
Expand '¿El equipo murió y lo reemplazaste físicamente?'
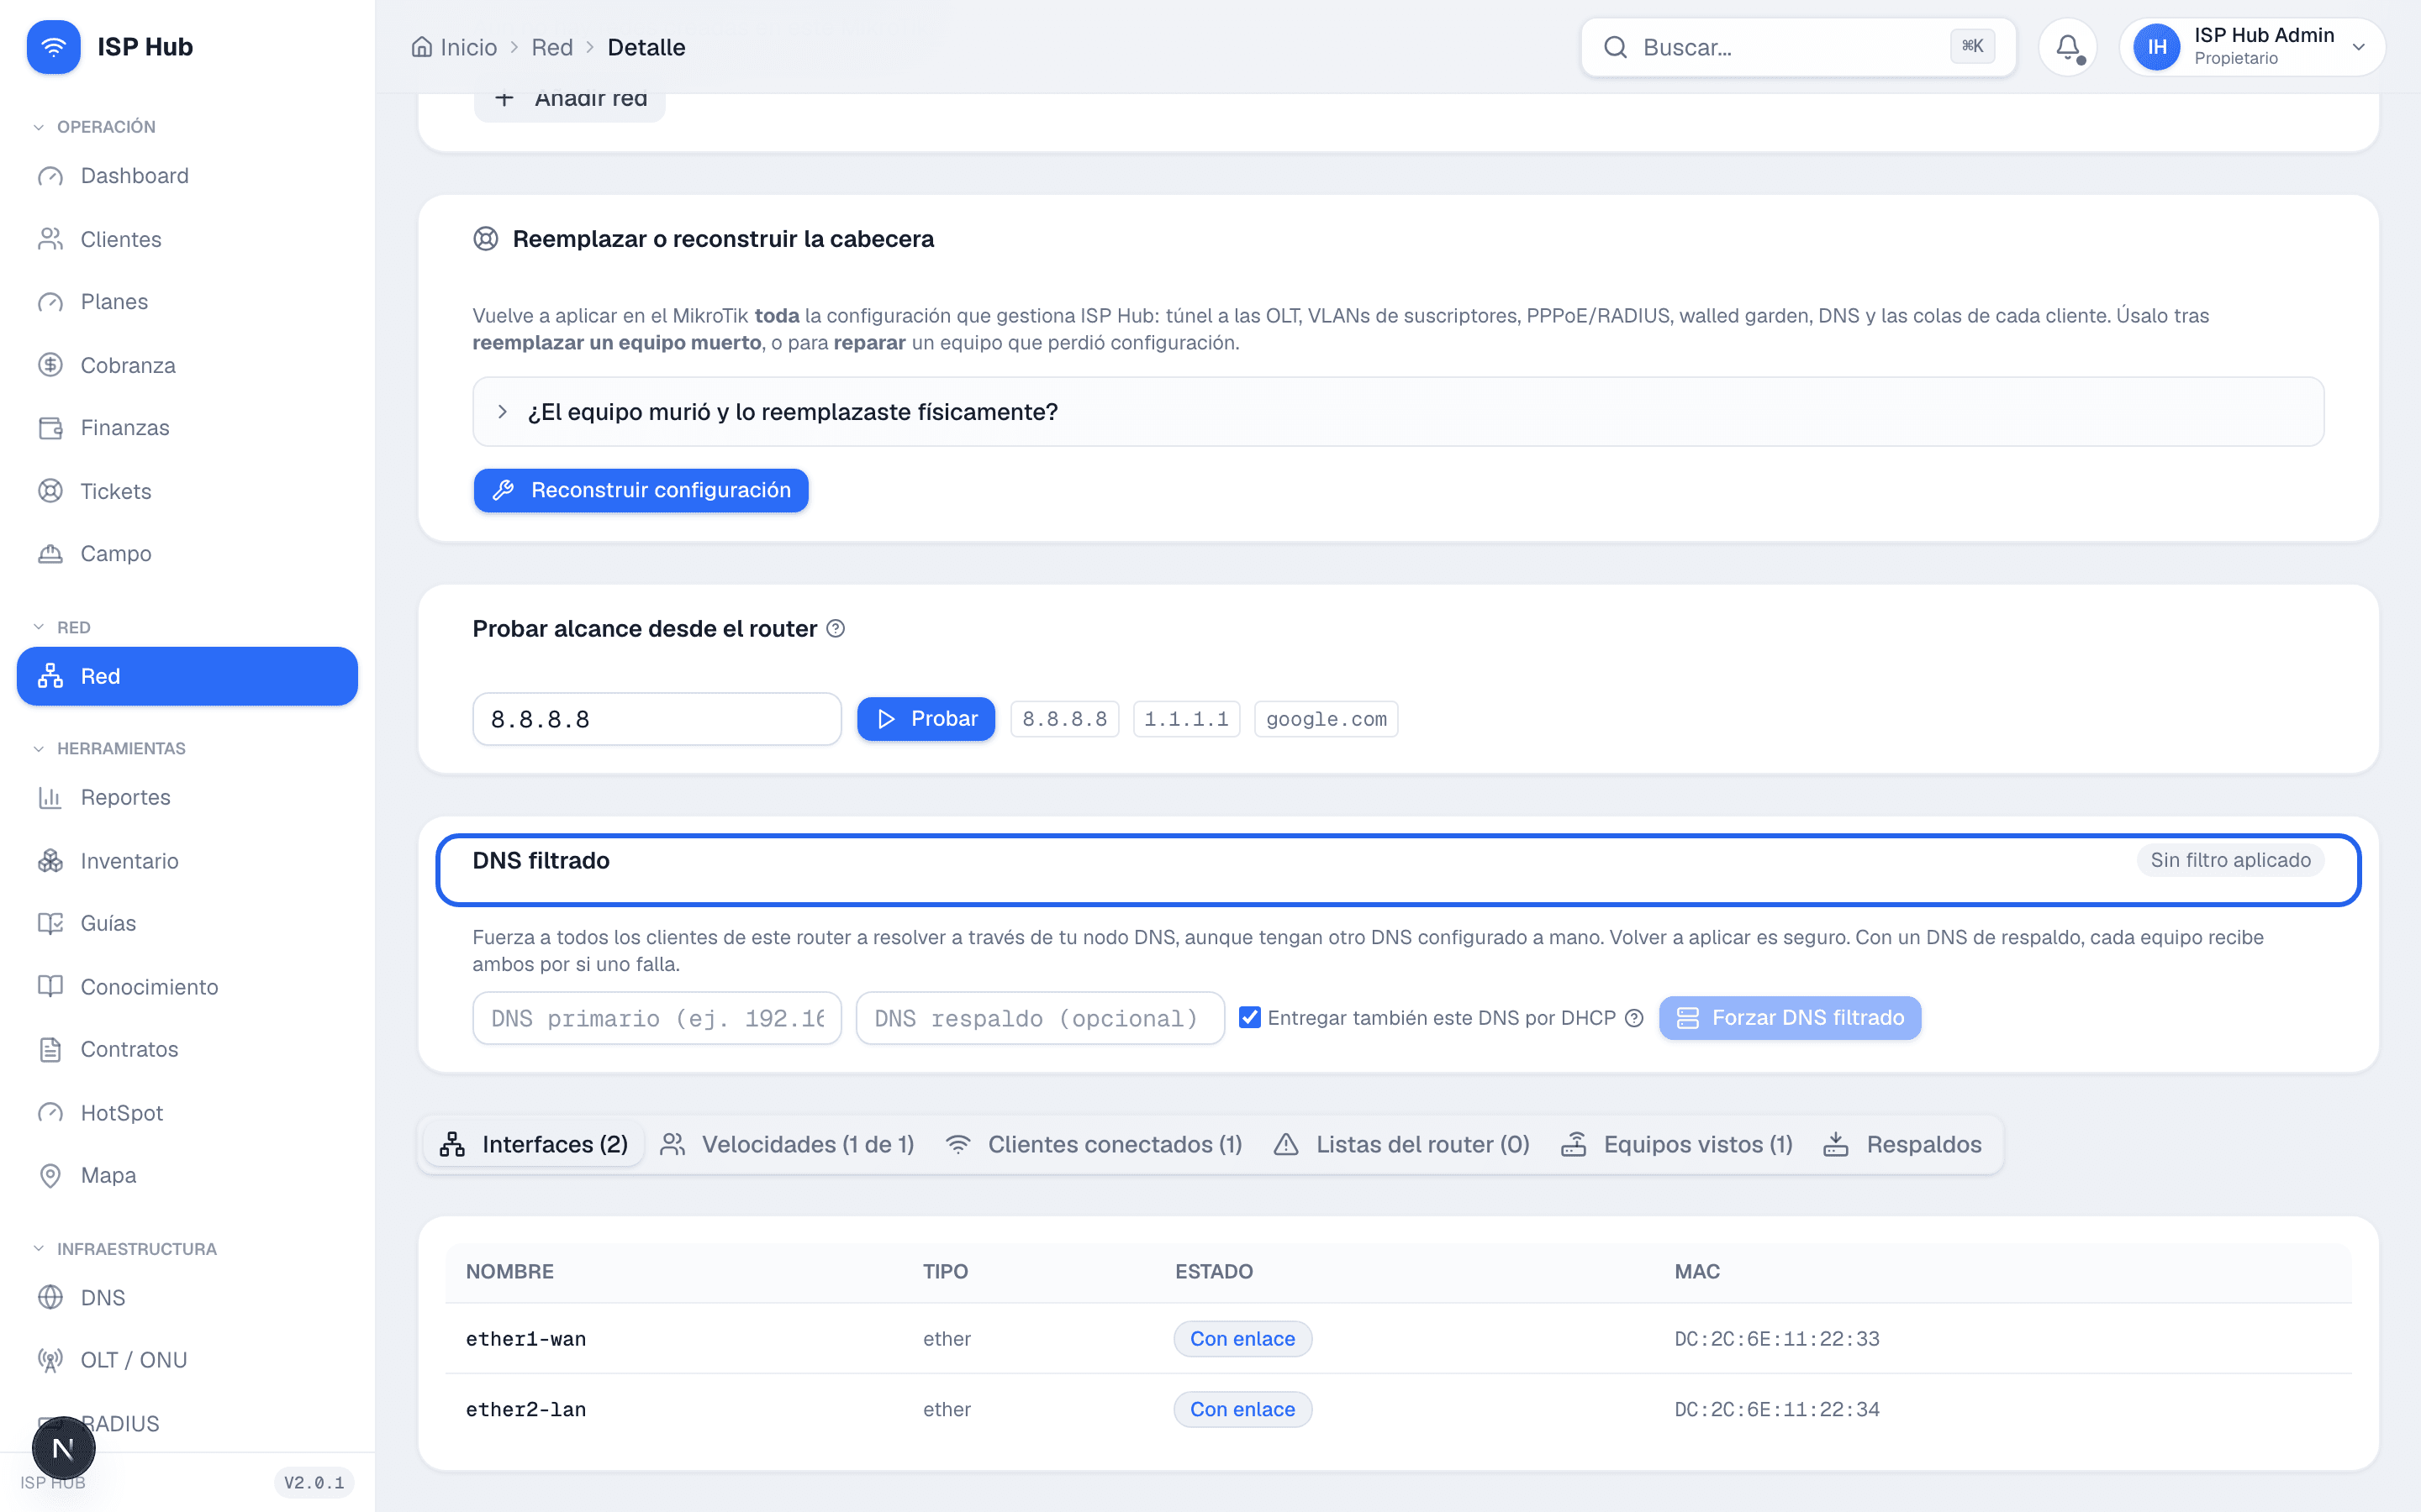(x=1398, y=412)
